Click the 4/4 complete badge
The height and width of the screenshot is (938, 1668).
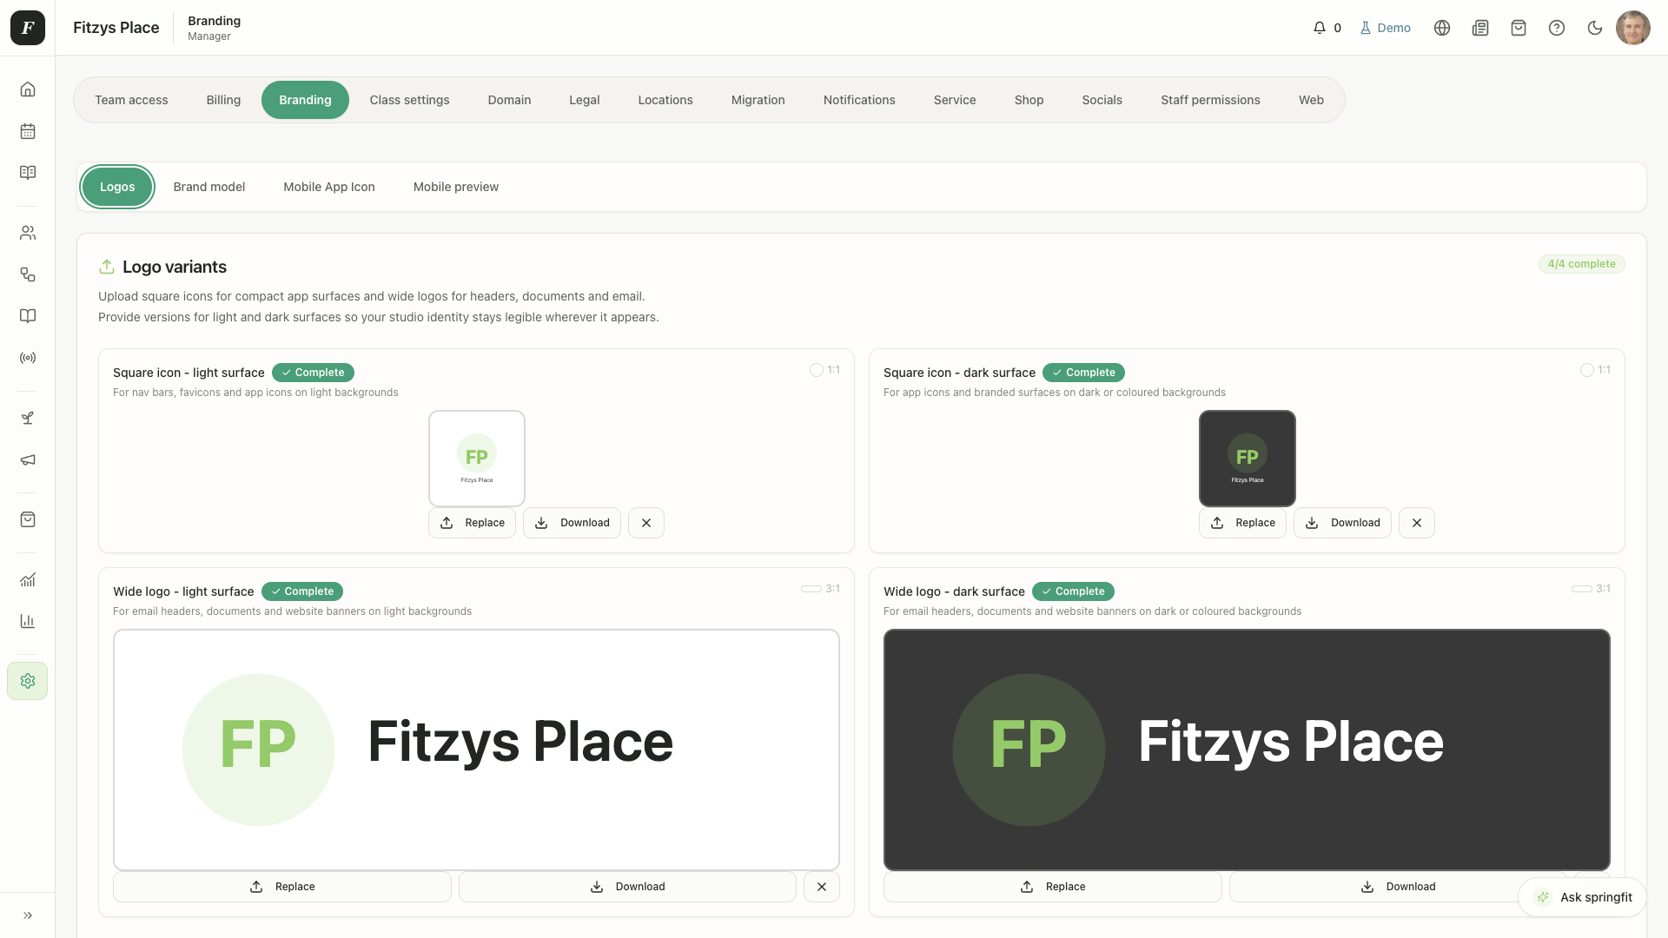point(1581,264)
